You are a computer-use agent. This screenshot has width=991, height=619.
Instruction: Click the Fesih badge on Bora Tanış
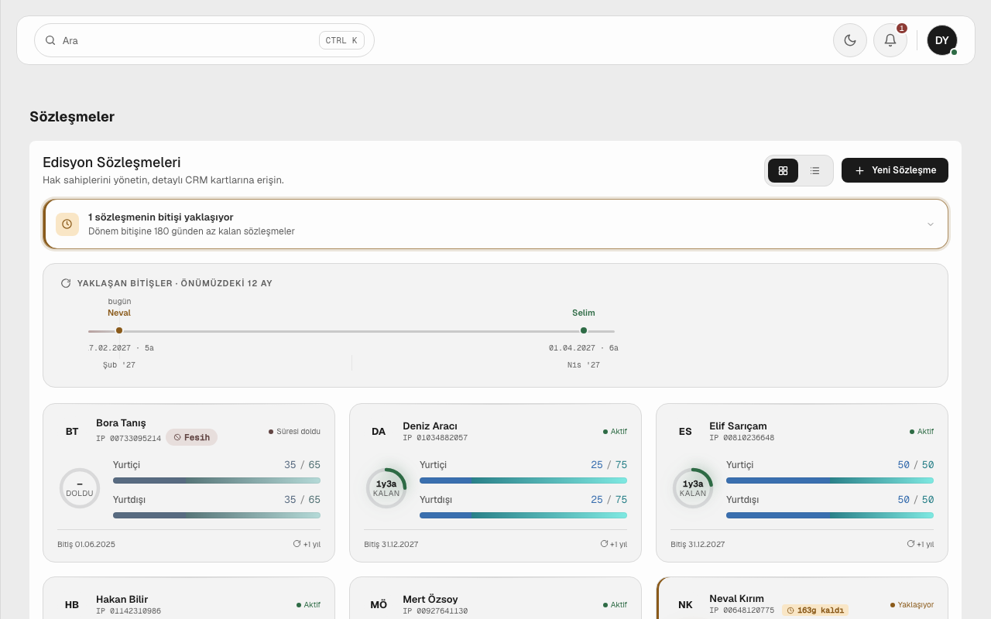[x=192, y=437]
